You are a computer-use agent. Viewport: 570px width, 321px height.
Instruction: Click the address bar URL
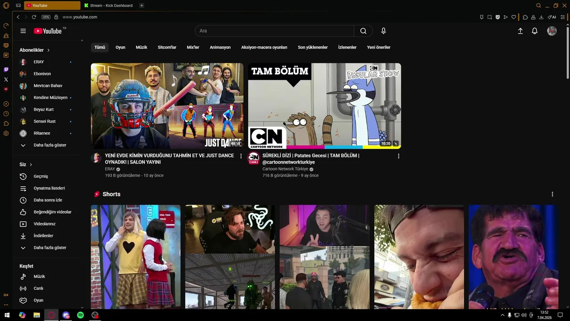pyautogui.click(x=80, y=17)
